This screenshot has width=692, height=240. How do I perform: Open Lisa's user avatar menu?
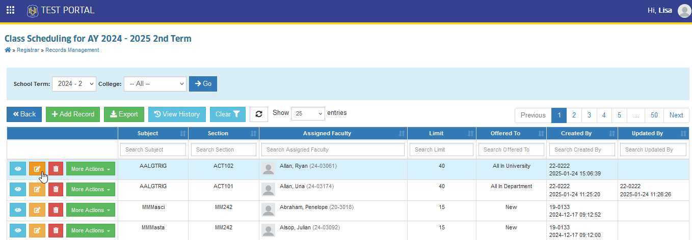coord(684,11)
